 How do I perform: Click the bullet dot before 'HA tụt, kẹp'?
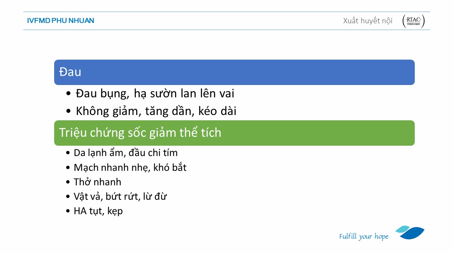(68, 212)
